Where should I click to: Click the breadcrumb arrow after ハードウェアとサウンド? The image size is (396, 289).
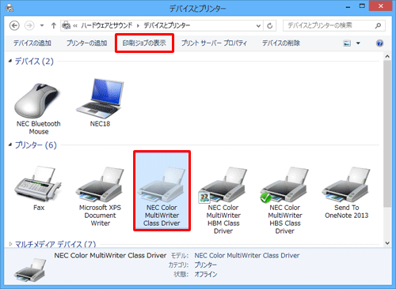[138, 26]
